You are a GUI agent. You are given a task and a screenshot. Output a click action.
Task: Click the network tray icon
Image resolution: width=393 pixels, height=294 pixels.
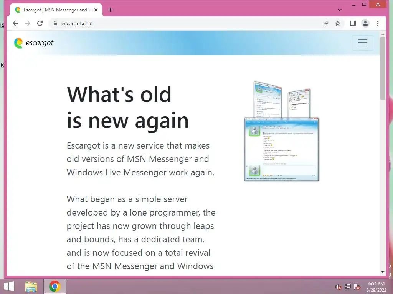(348, 287)
